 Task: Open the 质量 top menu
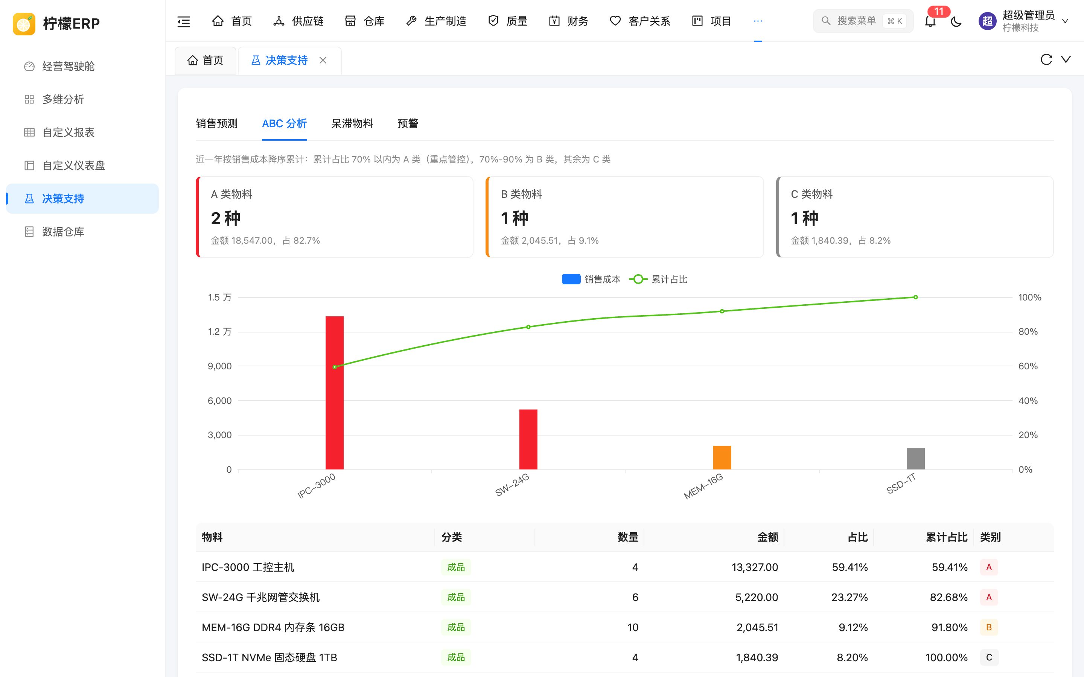508,21
